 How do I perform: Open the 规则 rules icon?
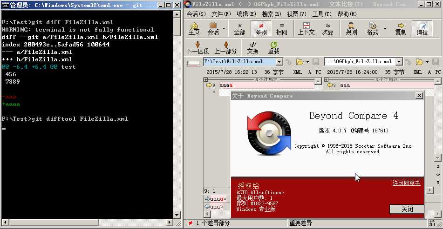pos(351,28)
